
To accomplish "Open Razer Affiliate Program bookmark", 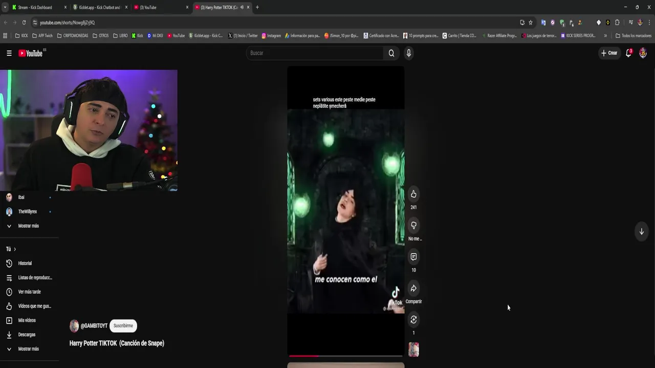I will click(x=499, y=36).
